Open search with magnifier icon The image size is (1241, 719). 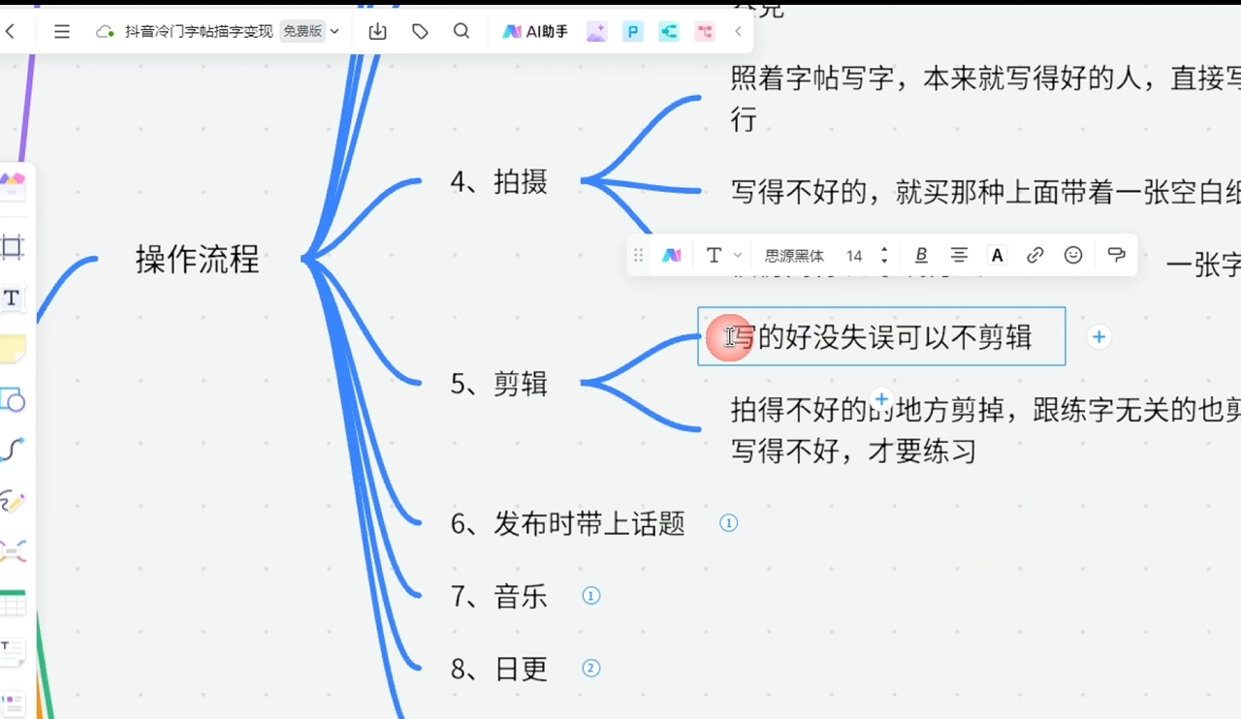coord(461,32)
